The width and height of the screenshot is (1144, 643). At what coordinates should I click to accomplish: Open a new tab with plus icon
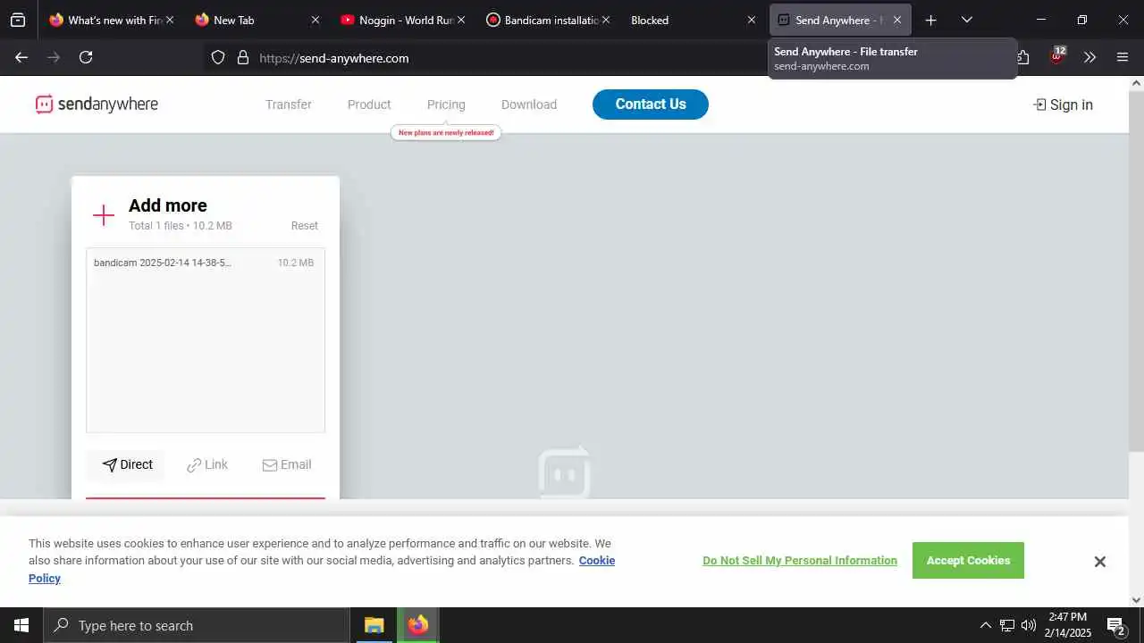(930, 20)
